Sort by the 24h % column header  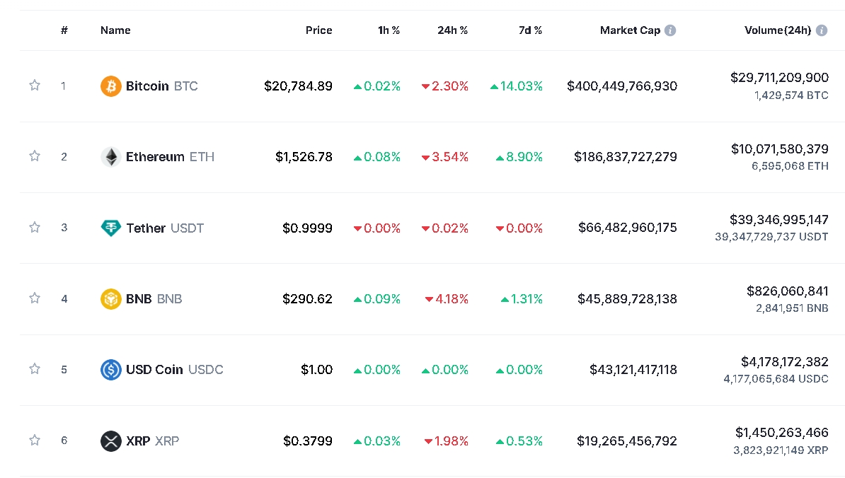point(452,30)
